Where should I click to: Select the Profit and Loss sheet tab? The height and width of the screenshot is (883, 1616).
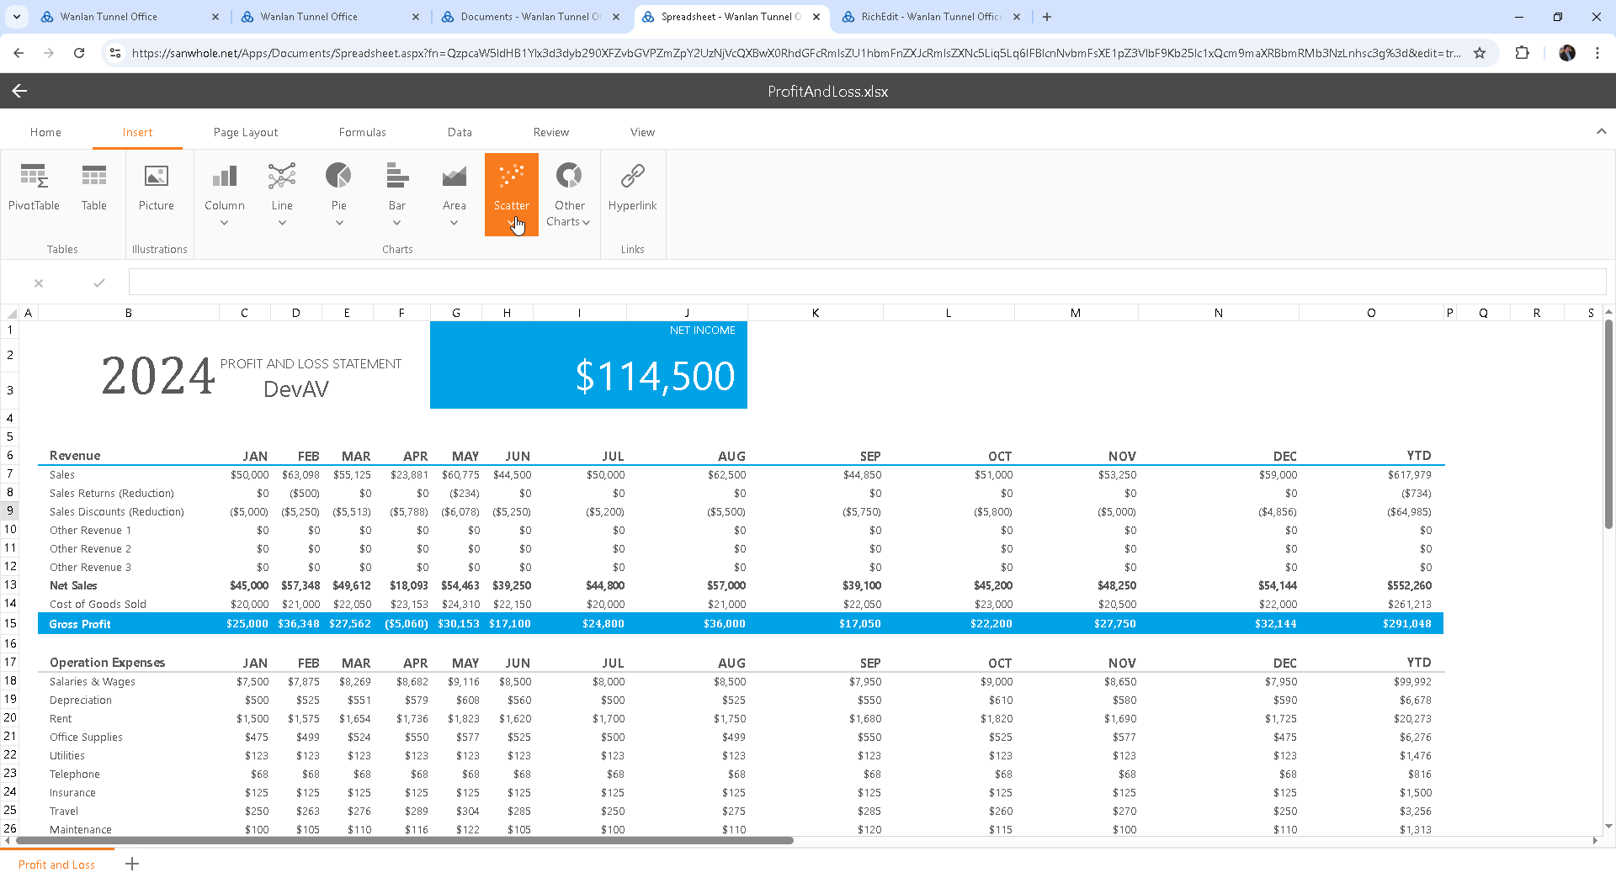click(x=56, y=864)
